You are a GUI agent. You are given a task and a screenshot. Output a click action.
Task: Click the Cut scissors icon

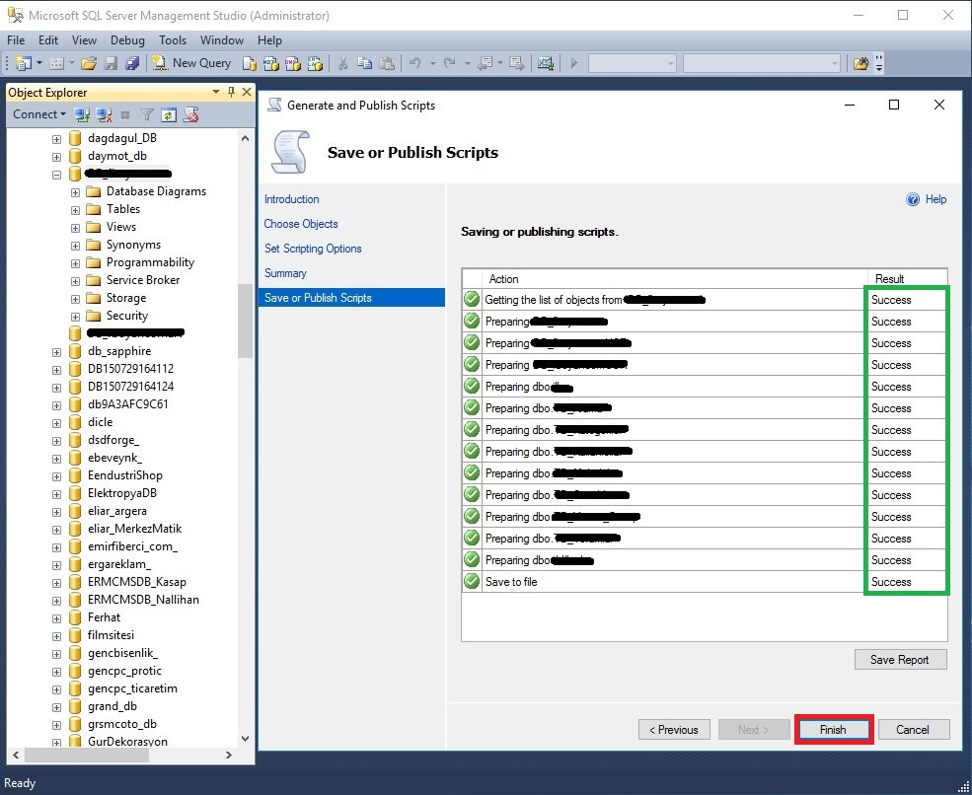342,62
